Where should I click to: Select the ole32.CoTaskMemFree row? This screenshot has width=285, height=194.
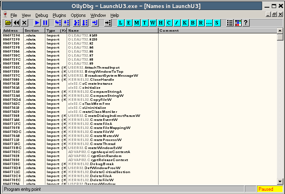pos(140,104)
